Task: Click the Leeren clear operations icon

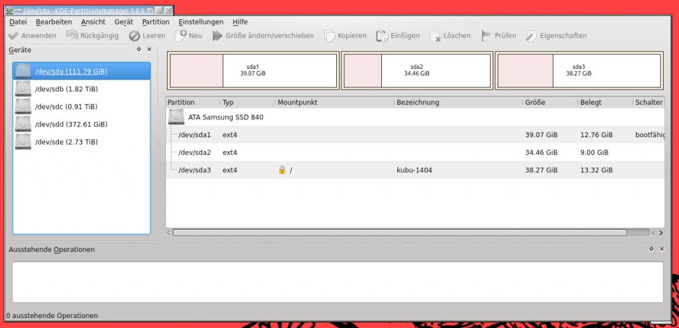Action: 135,36
